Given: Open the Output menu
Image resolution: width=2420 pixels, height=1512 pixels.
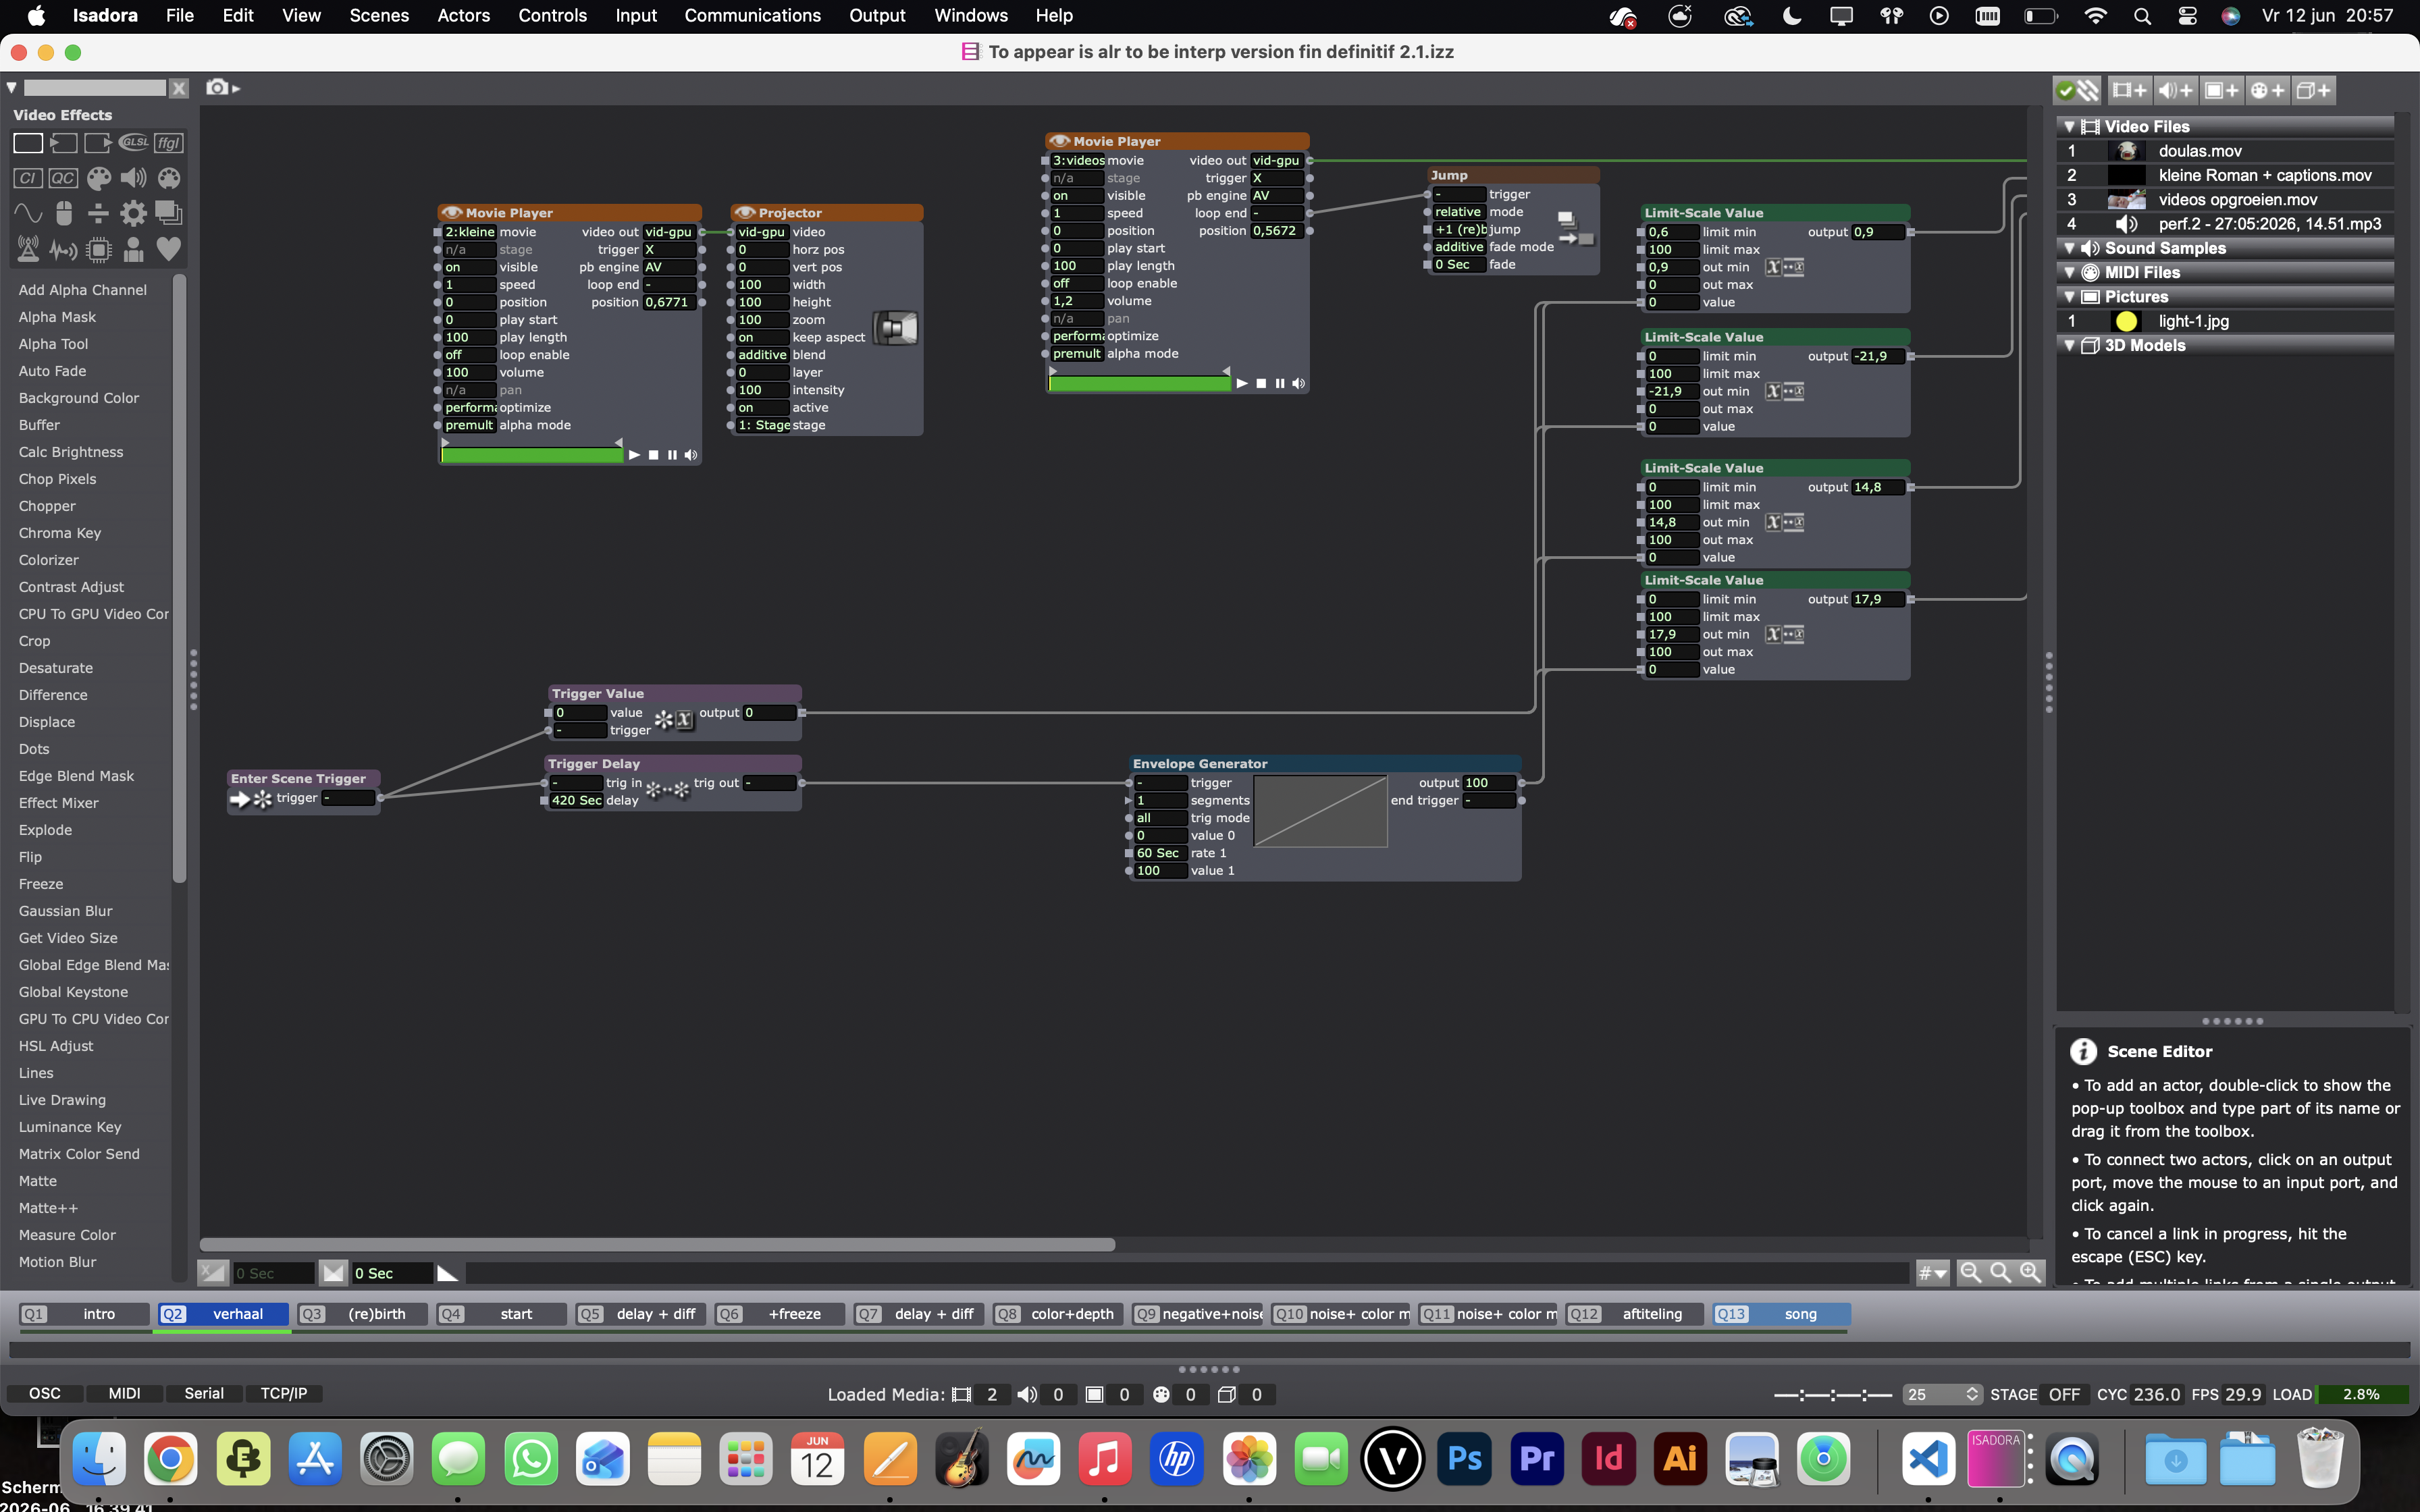Looking at the screenshot, I should 877,16.
